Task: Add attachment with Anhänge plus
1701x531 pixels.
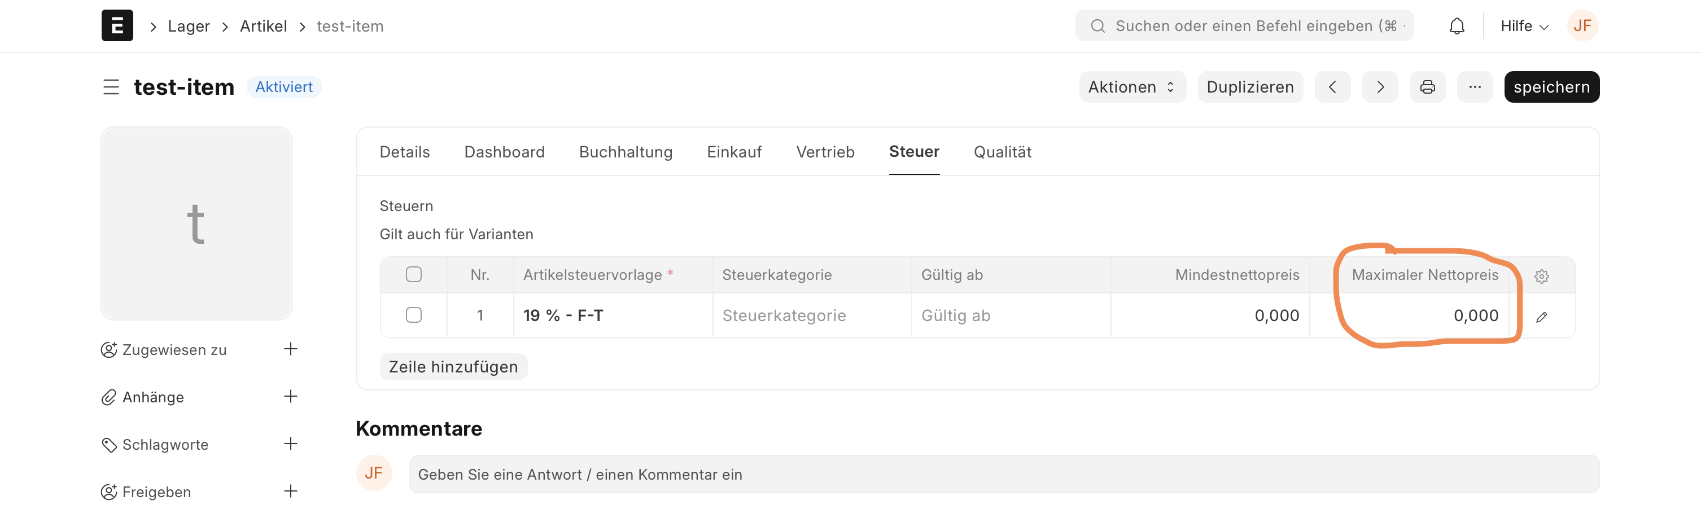Action: [291, 397]
